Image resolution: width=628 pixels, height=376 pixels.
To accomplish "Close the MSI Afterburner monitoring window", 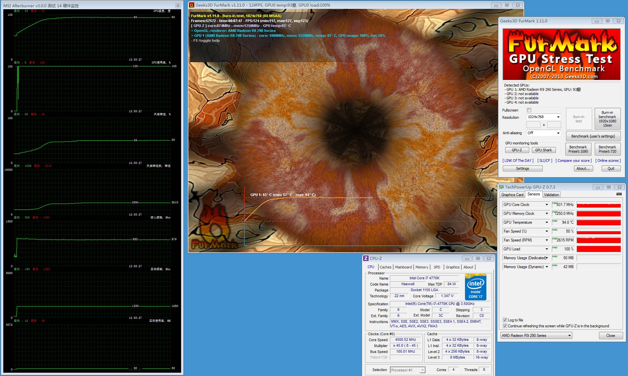I will (x=178, y=6).
